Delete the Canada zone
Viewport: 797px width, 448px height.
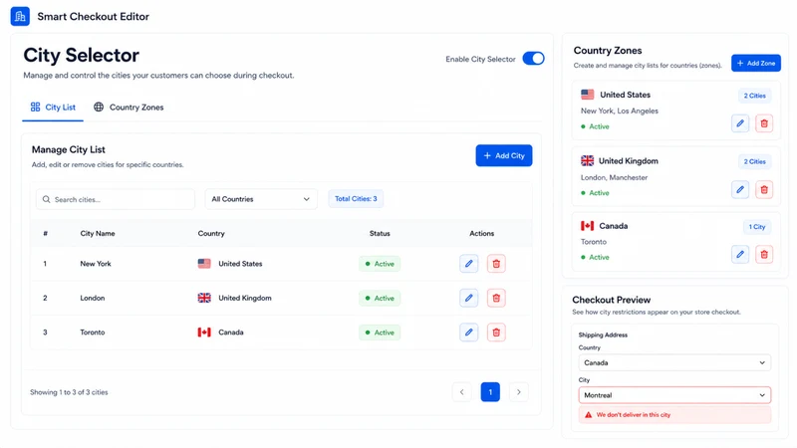pos(764,254)
